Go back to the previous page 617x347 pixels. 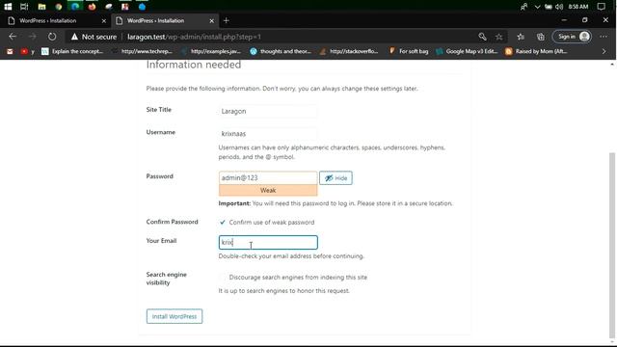click(13, 37)
